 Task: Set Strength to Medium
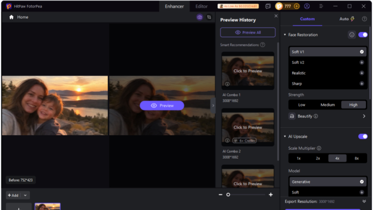(x=328, y=105)
